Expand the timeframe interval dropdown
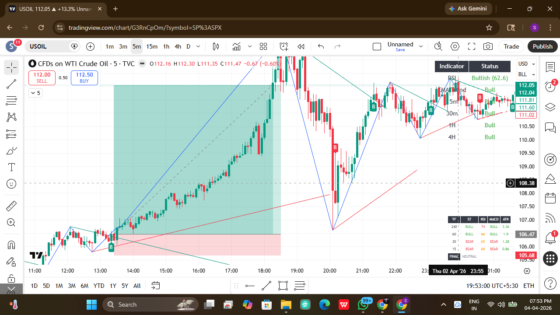Screen dimensions: 560x315 tap(198, 46)
